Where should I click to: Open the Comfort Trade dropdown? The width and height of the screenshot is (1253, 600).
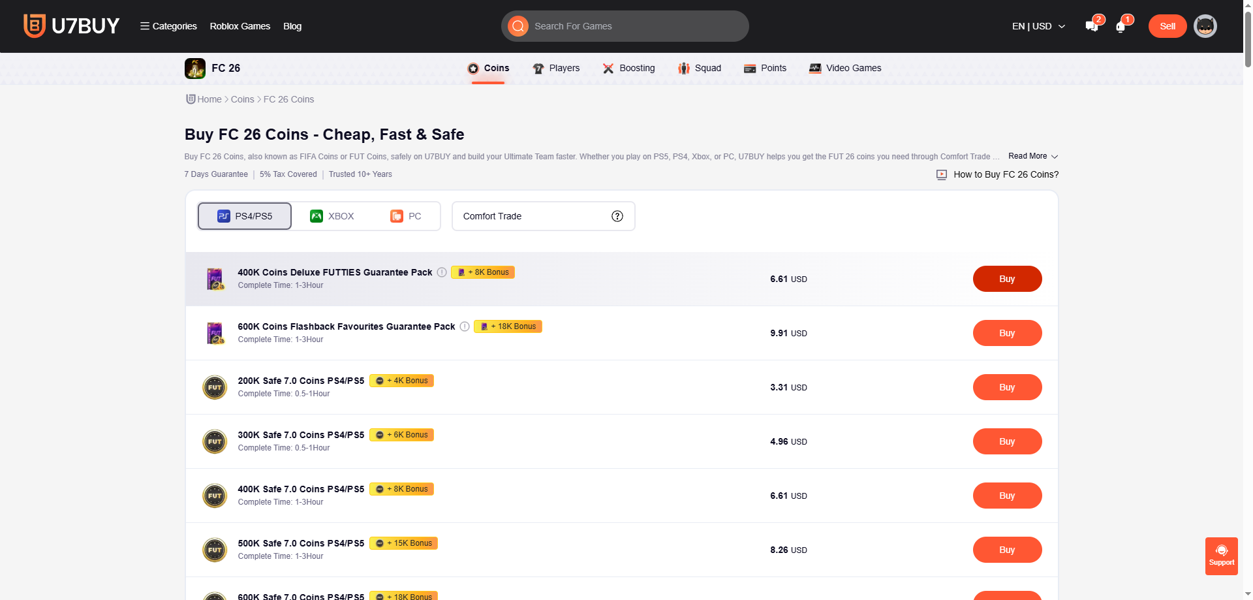pyautogui.click(x=543, y=216)
